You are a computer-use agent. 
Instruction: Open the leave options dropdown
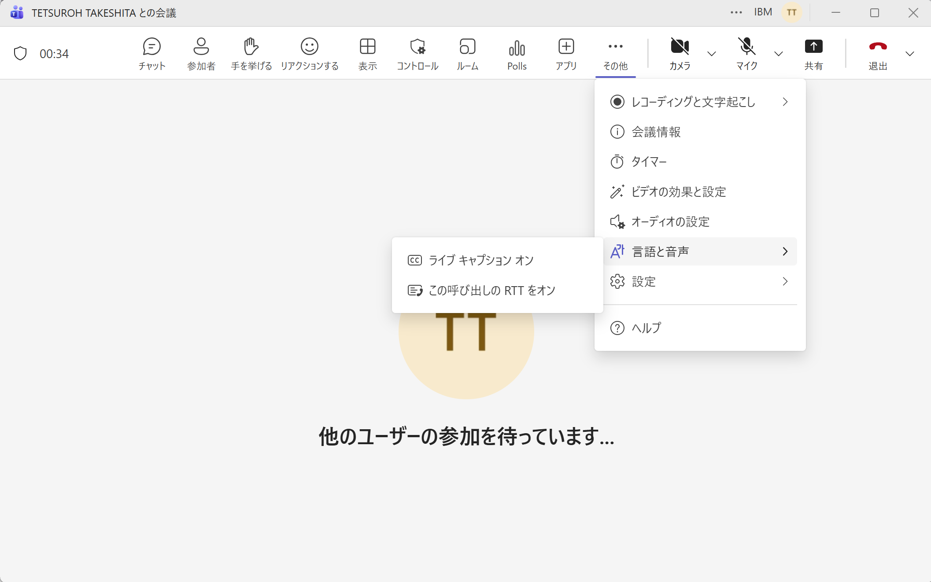tap(910, 54)
